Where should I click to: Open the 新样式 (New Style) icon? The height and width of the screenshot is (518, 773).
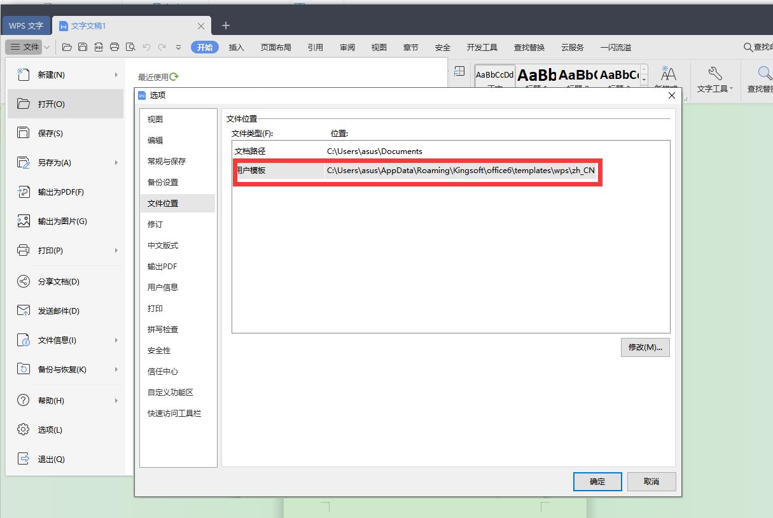667,73
